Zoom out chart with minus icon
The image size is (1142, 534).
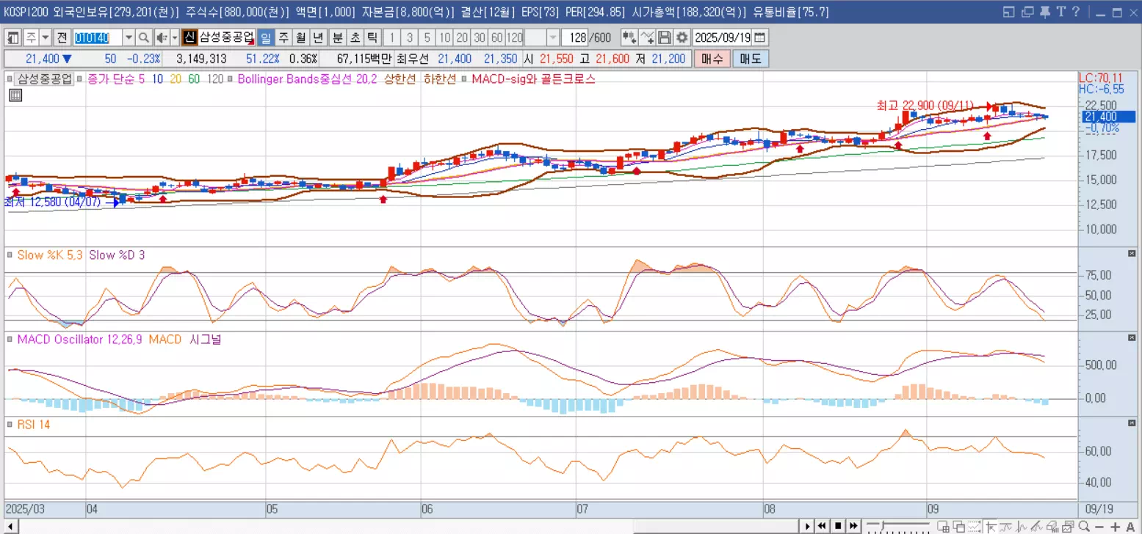(x=1099, y=527)
